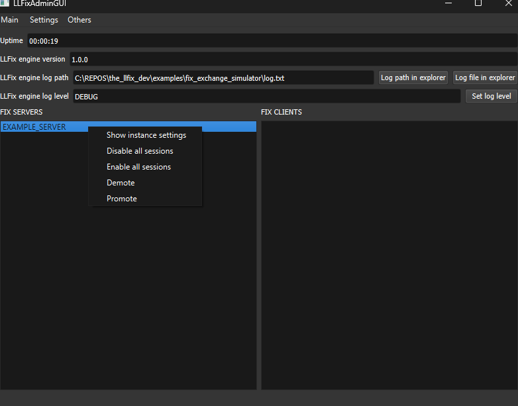This screenshot has height=406, width=518.
Task: Click the LLFixAdminGUI app icon in title bar
Action: [5, 3]
